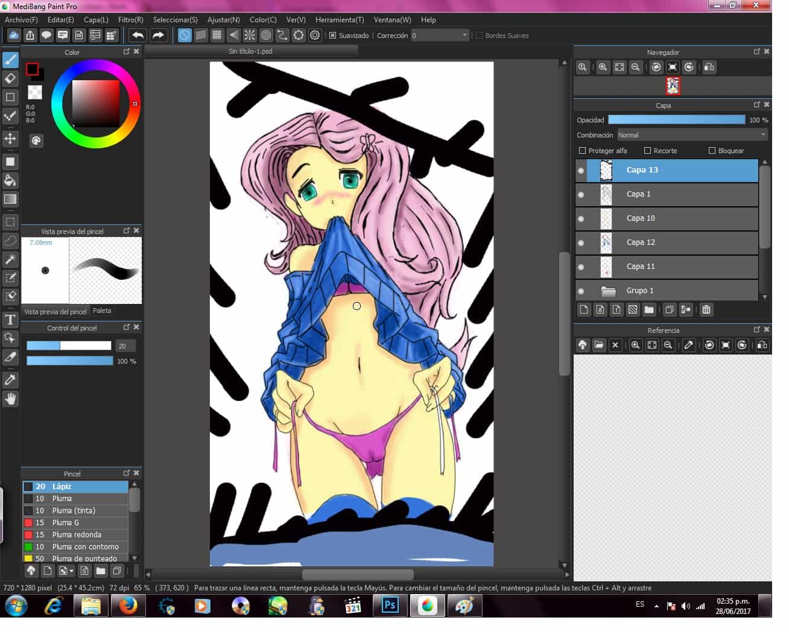Undock the Capa panel with the pop-out icon
789x632 pixels.
coord(757,104)
